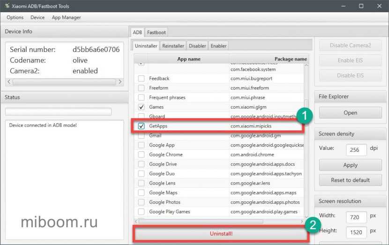Select the Google Maps checkbox
Image resolution: width=389 pixels, height=245 pixels.
coord(141,193)
